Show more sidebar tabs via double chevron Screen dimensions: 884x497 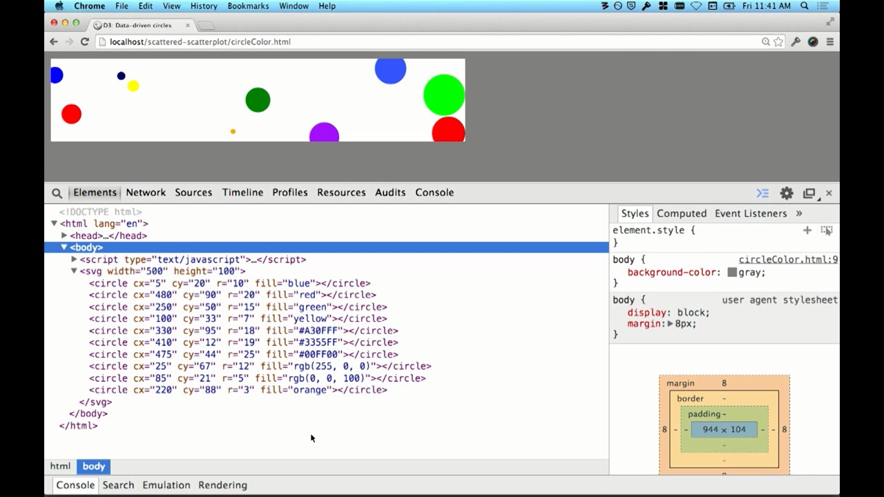click(x=799, y=213)
